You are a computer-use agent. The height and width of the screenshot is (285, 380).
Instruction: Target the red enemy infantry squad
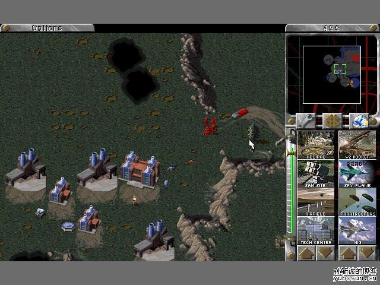click(210, 126)
